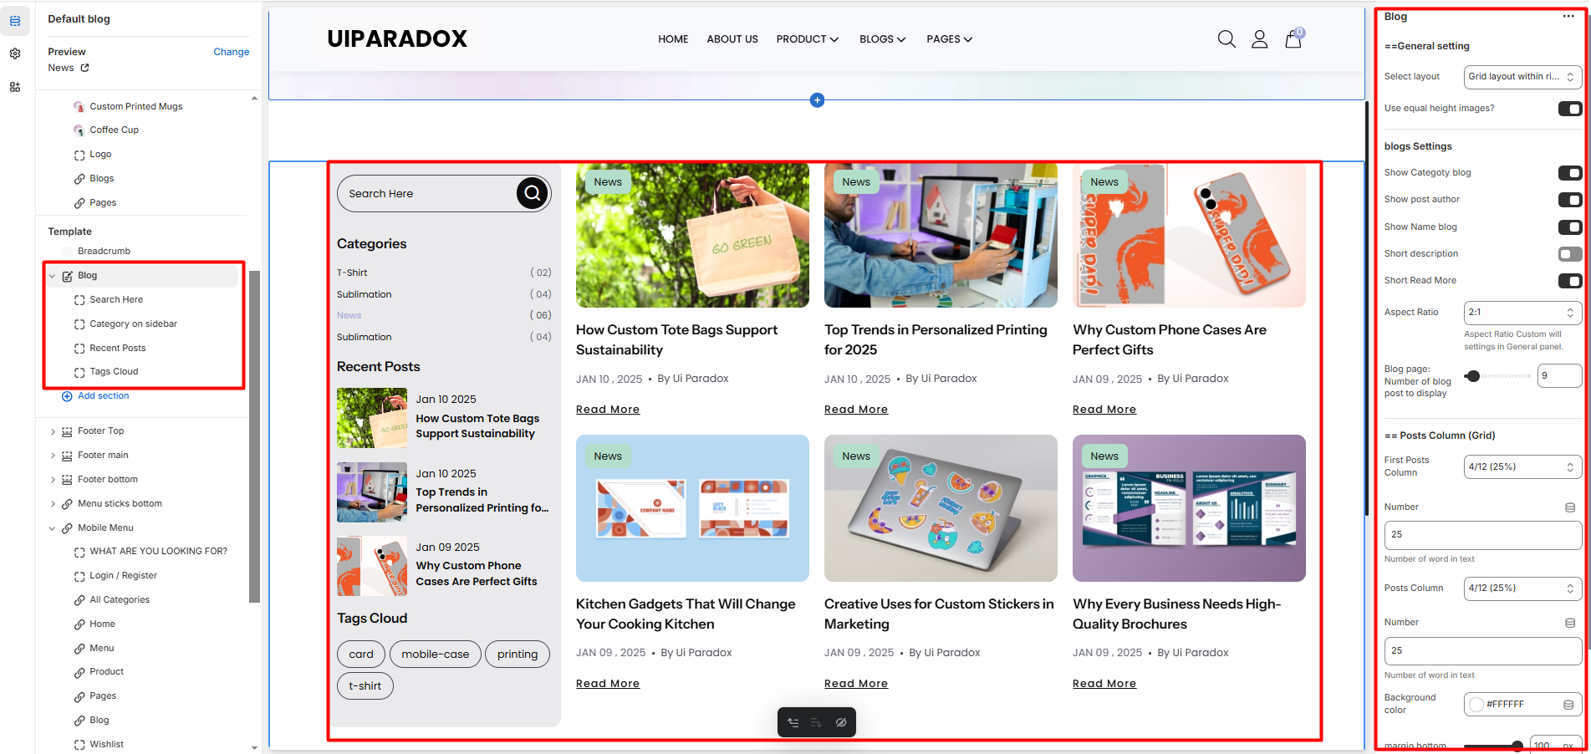
Task: Open the ABOUT US menu item
Action: coord(732,39)
